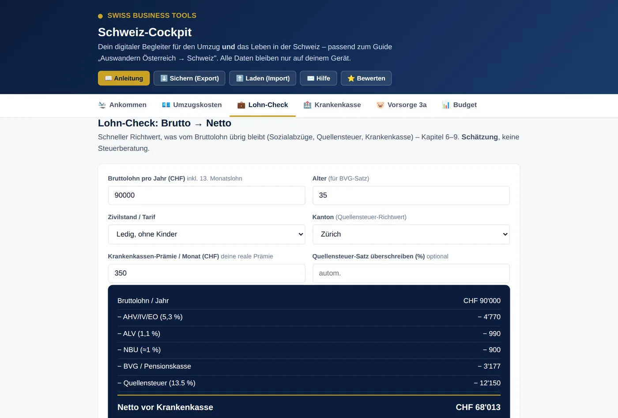The height and width of the screenshot is (418, 618).
Task: Expand the Zivilstand / Tarif dropdown
Action: [207, 234]
